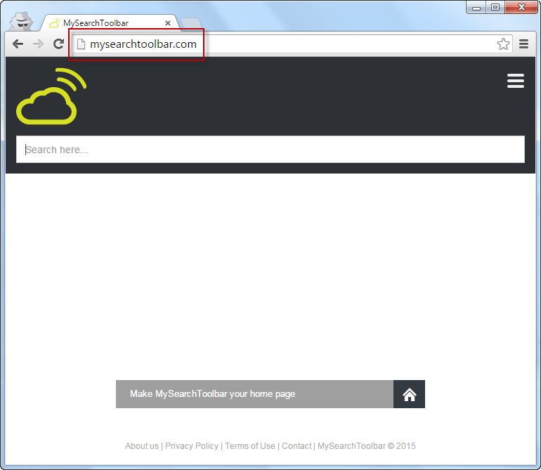The width and height of the screenshot is (541, 470).
Task: Open the Chrome menu button
Action: [x=523, y=44]
